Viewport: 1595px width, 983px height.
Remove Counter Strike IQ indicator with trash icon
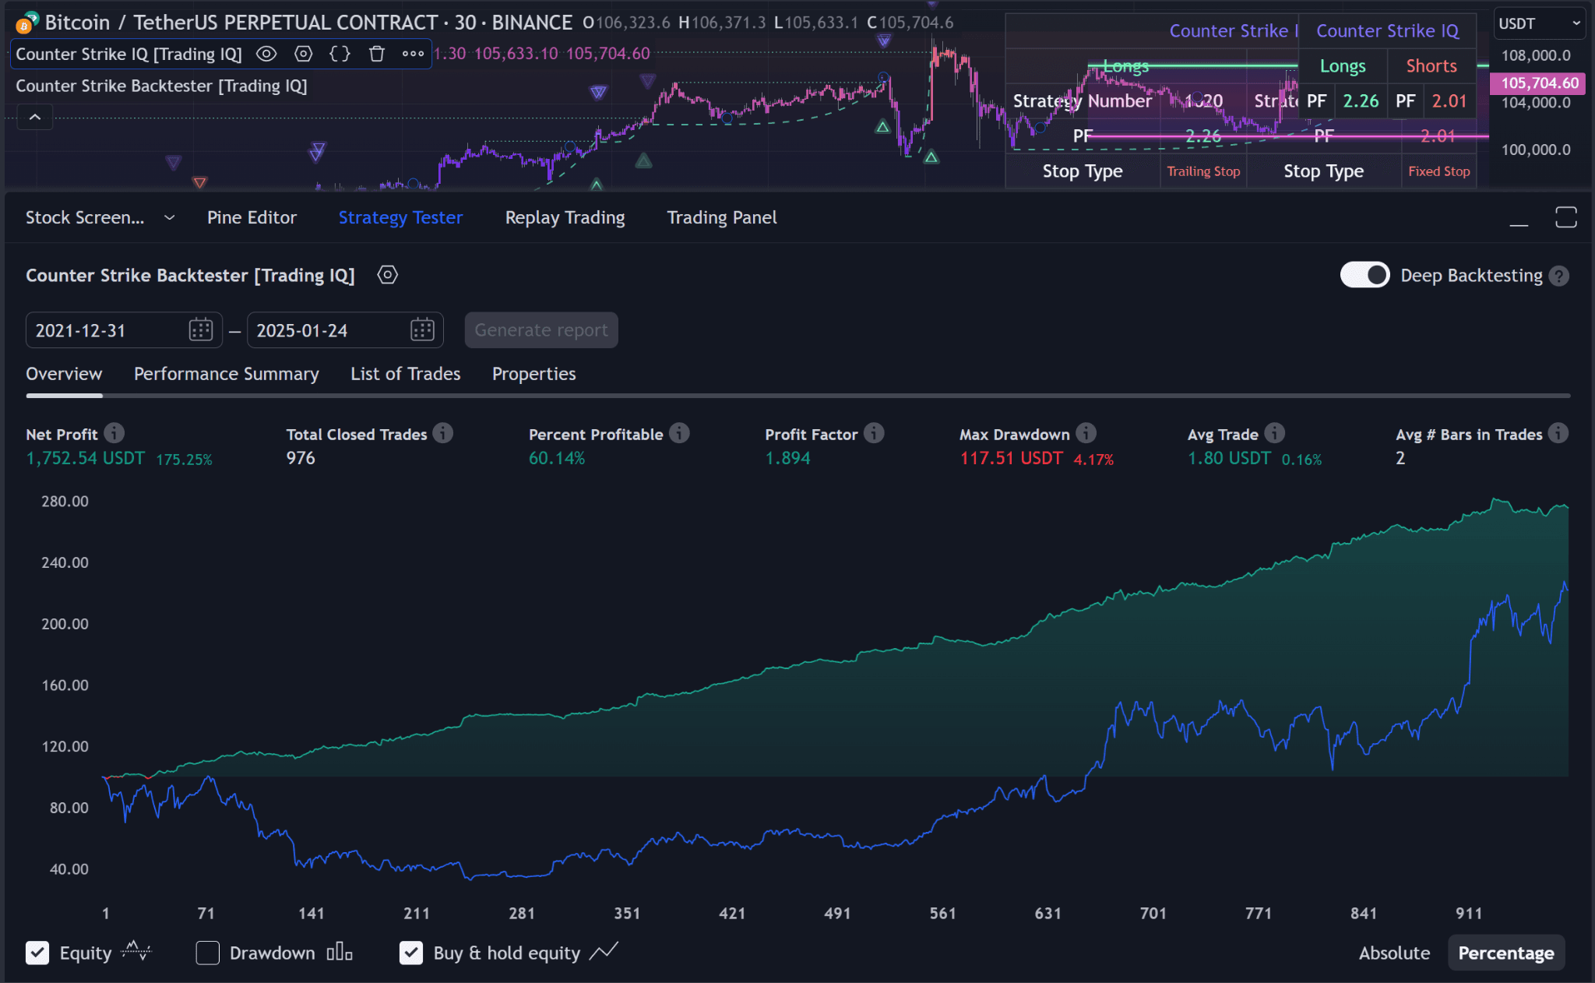(377, 54)
